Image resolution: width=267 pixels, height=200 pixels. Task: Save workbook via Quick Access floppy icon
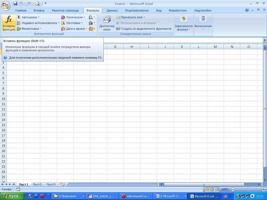15,3
